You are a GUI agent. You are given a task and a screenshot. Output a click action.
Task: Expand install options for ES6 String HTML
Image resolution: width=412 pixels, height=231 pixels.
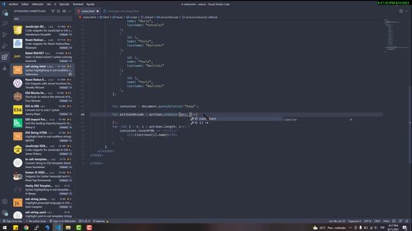tap(70, 141)
